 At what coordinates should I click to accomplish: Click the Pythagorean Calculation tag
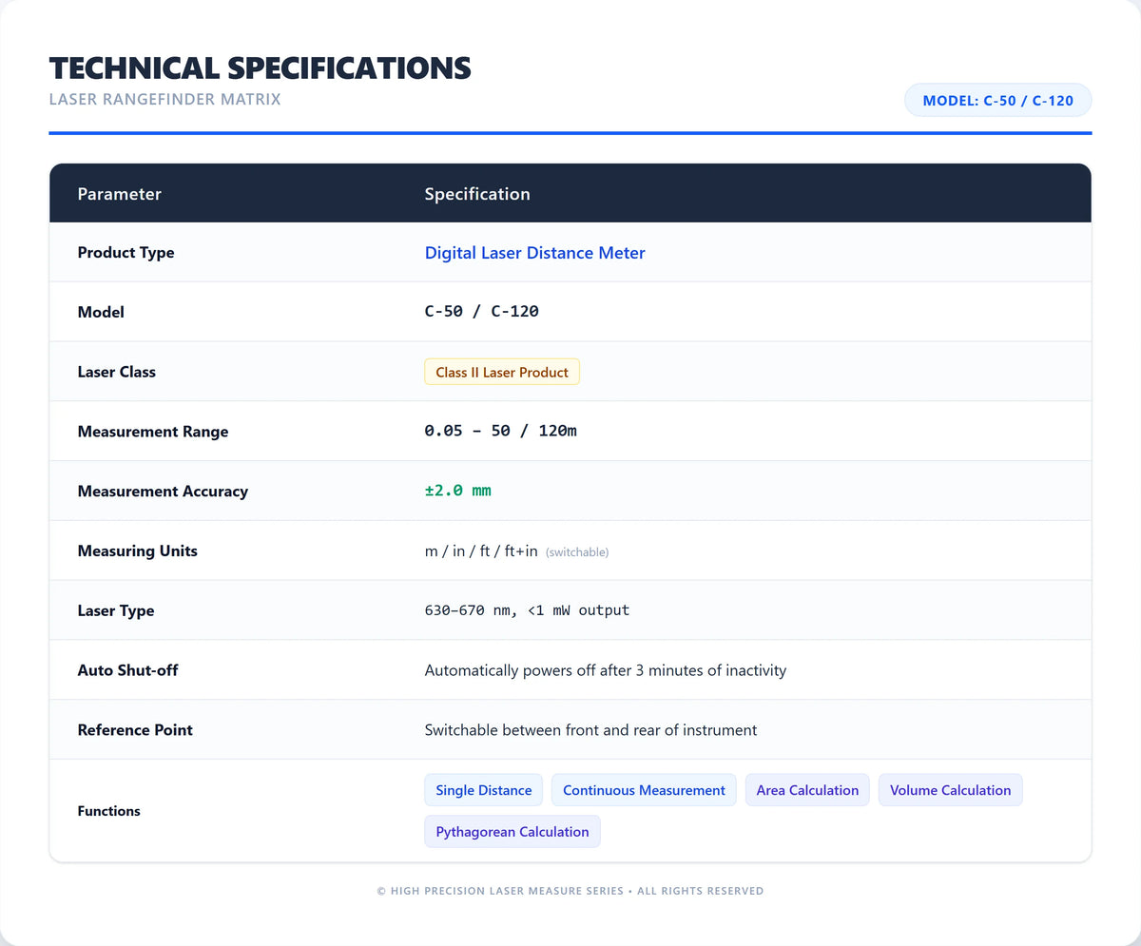pos(512,832)
